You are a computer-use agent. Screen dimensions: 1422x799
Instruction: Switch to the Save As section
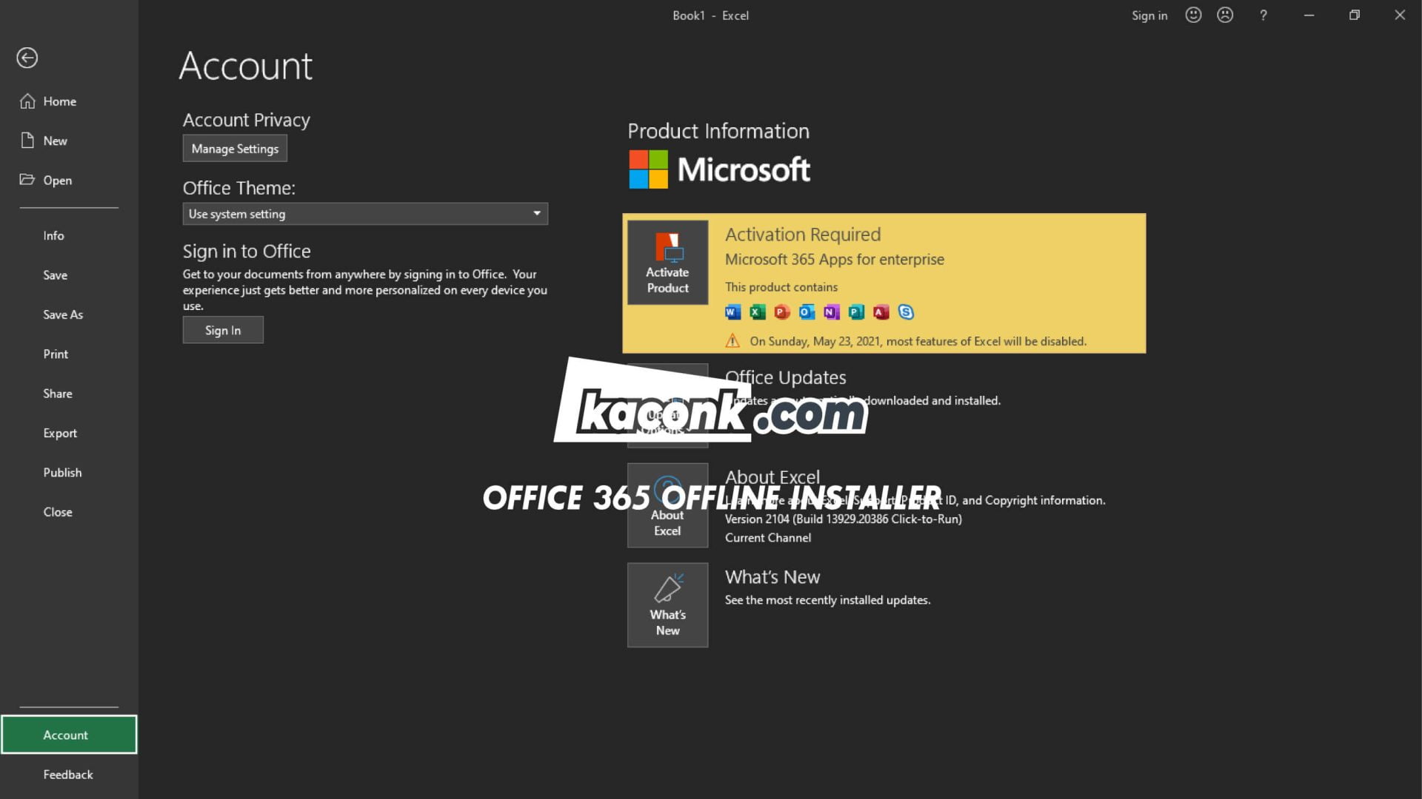point(63,314)
